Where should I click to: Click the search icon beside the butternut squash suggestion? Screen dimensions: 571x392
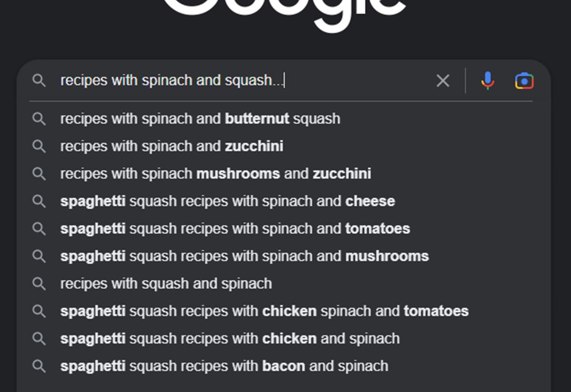pos(39,119)
